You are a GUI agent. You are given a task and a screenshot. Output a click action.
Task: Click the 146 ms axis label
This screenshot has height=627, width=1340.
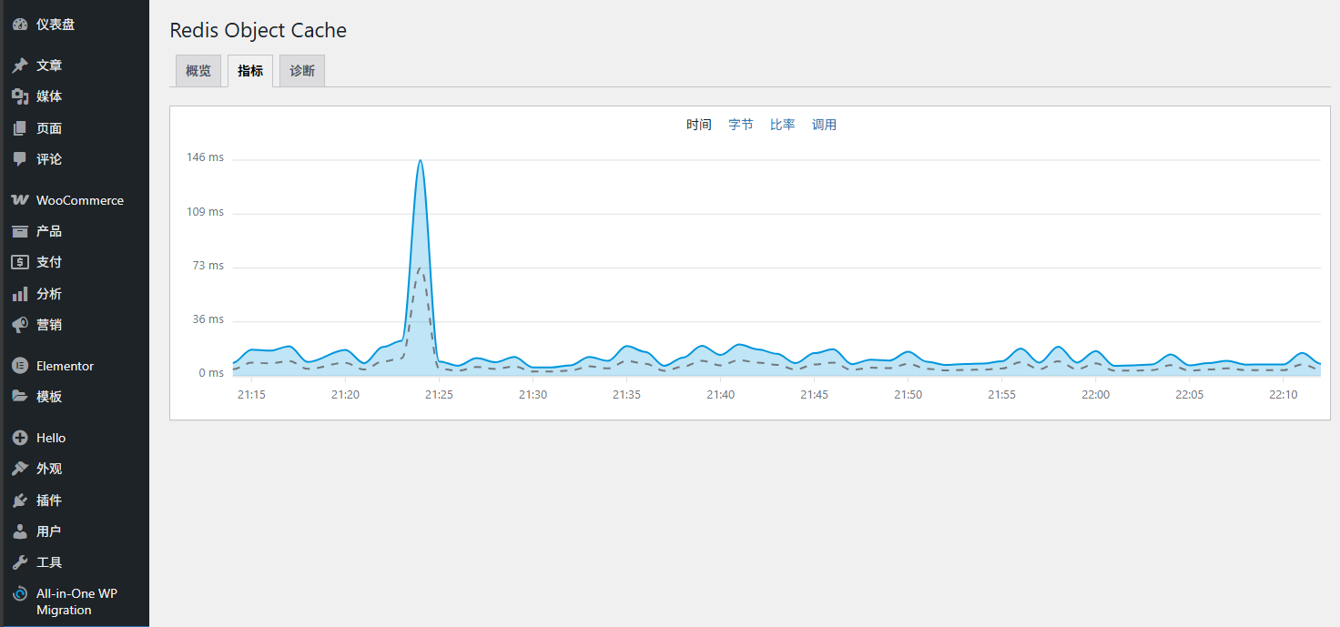(x=205, y=157)
